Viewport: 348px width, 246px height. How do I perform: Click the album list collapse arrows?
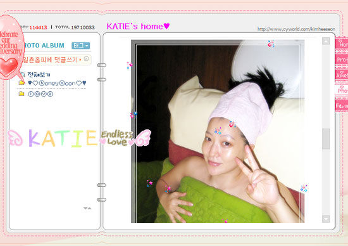click(x=87, y=208)
